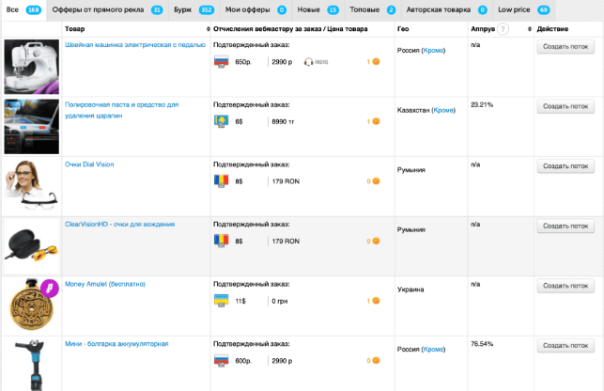The image size is (604, 391).
Task: Click the help icon next to Аппрув
Action: (503, 30)
